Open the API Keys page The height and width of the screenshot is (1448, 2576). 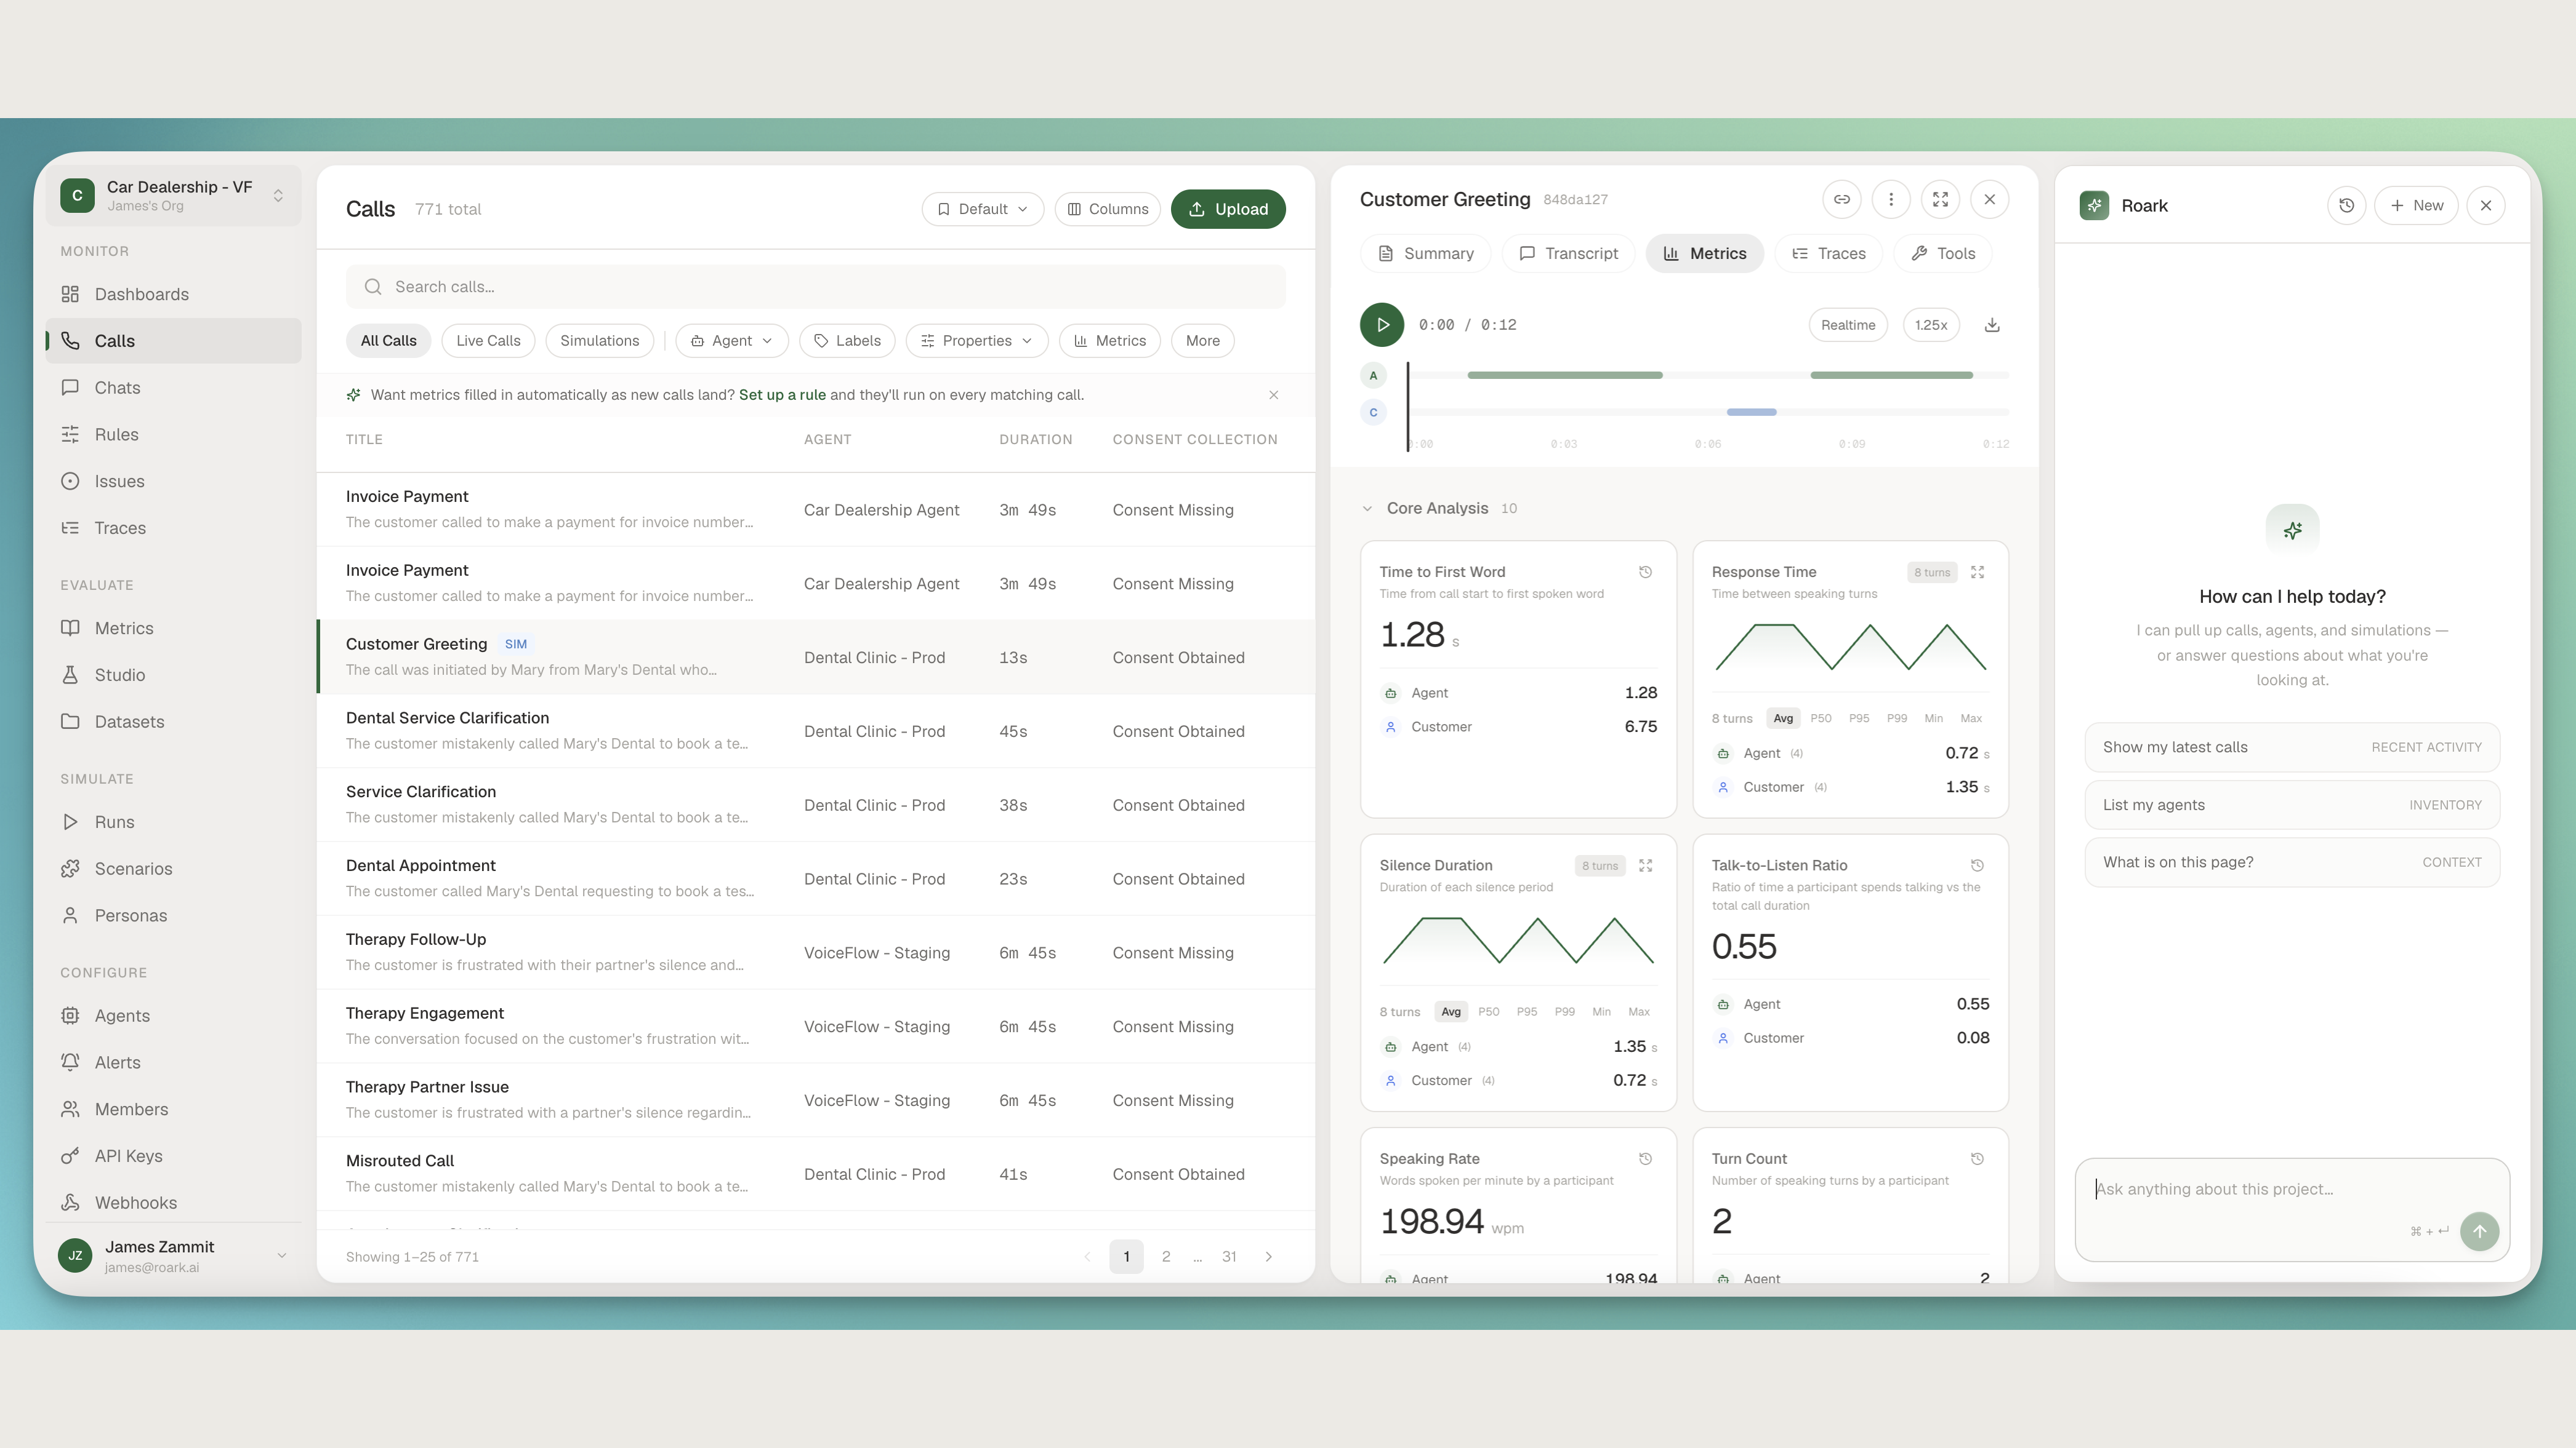(173, 1156)
